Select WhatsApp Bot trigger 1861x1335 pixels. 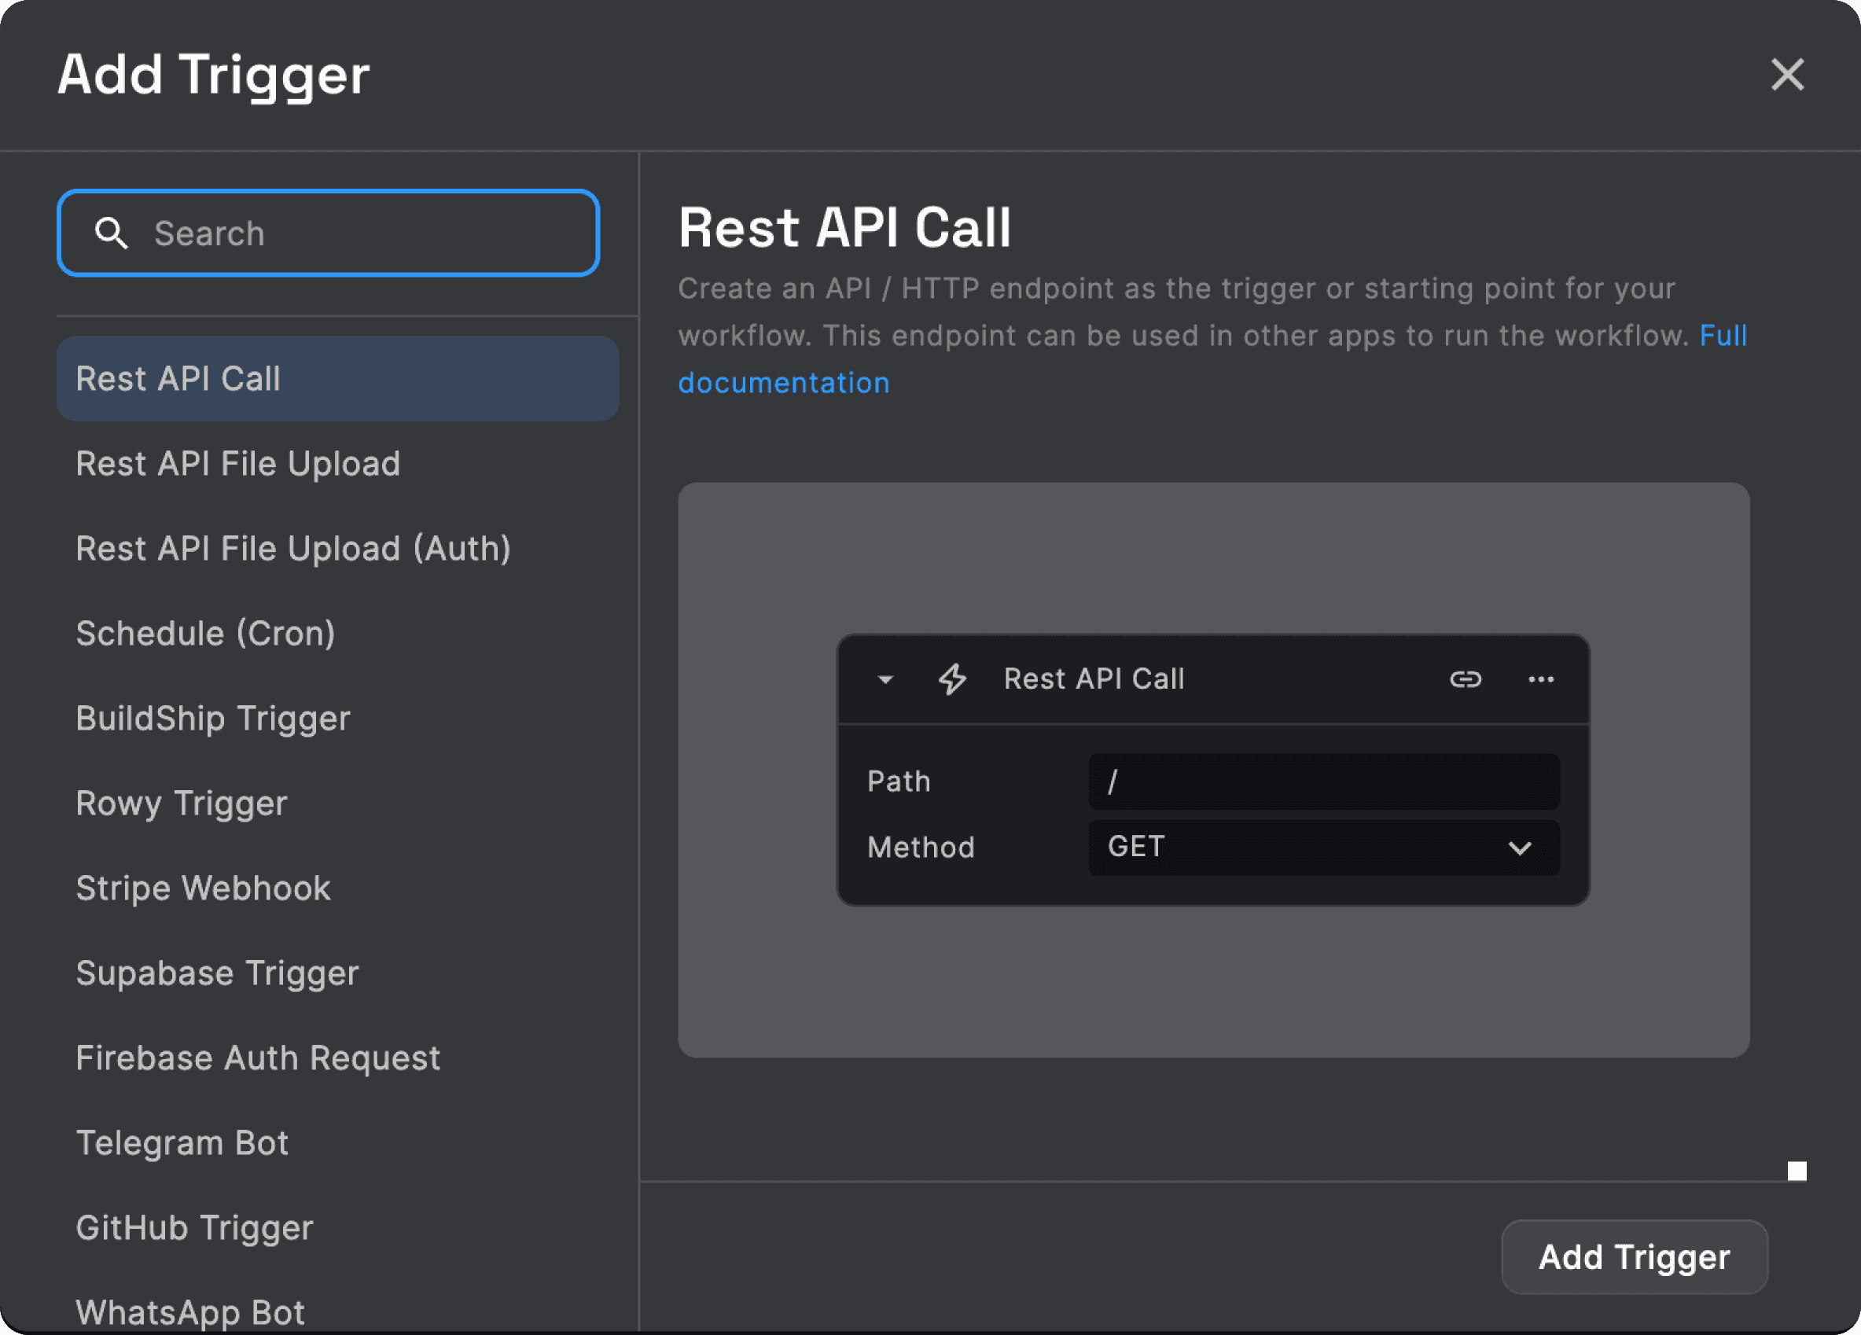(189, 1311)
